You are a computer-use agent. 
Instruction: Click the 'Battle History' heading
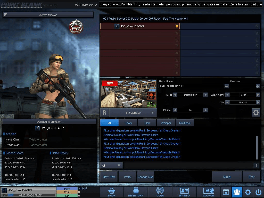pos(60,153)
